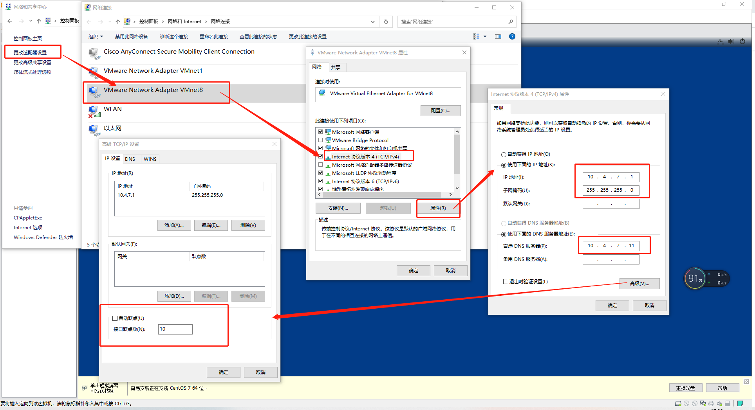Viewport: 755px width, 410px height.
Task: Go back in network connections window
Action: [x=89, y=22]
